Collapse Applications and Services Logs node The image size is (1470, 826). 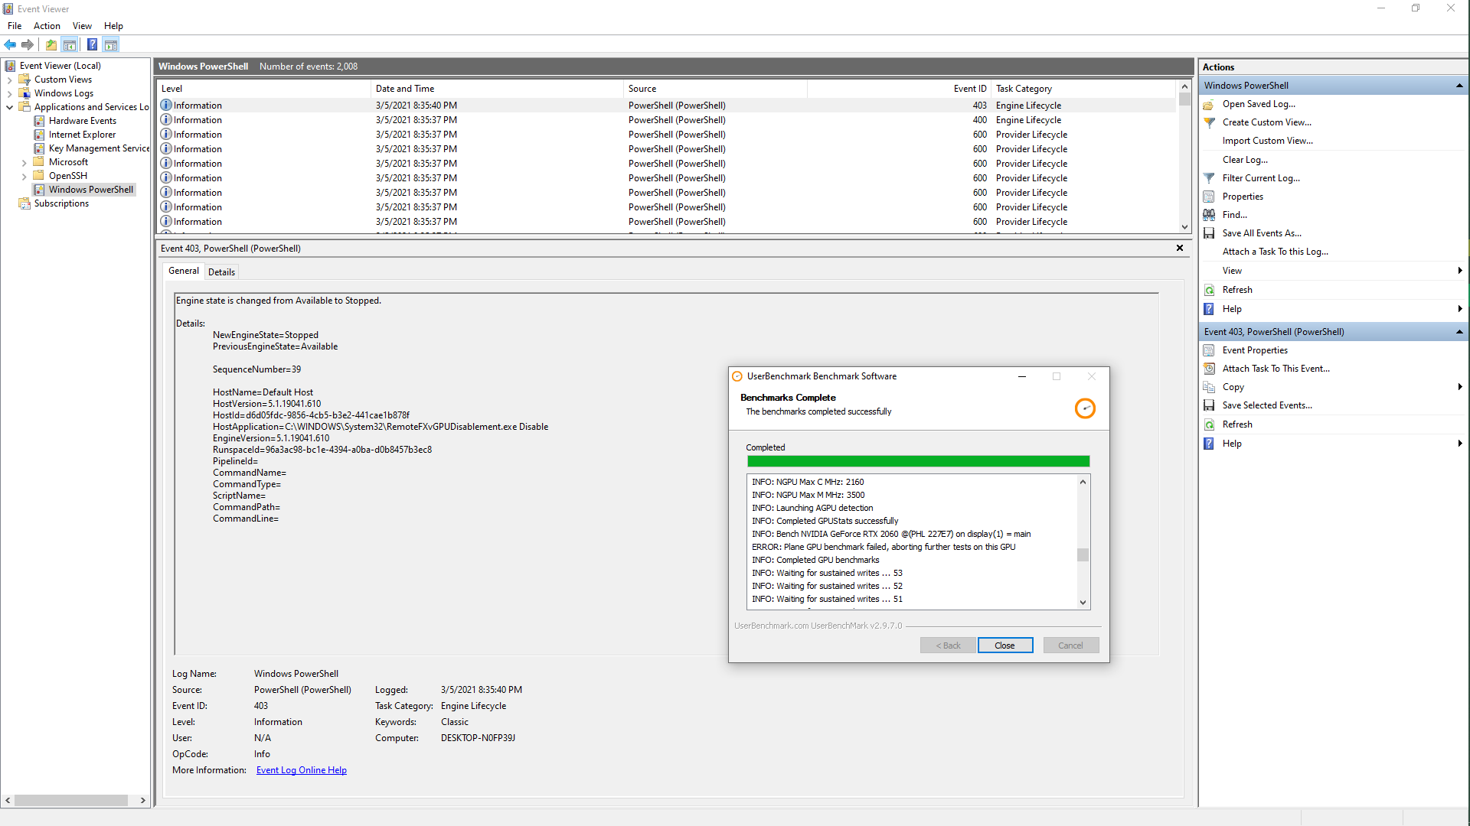(x=9, y=107)
